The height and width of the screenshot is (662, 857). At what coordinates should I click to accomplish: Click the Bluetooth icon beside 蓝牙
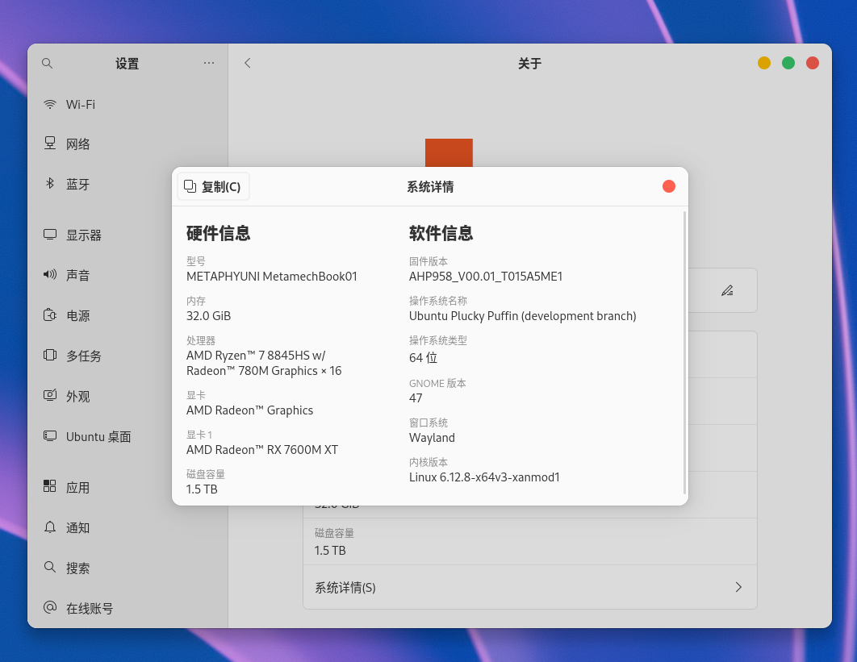50,184
